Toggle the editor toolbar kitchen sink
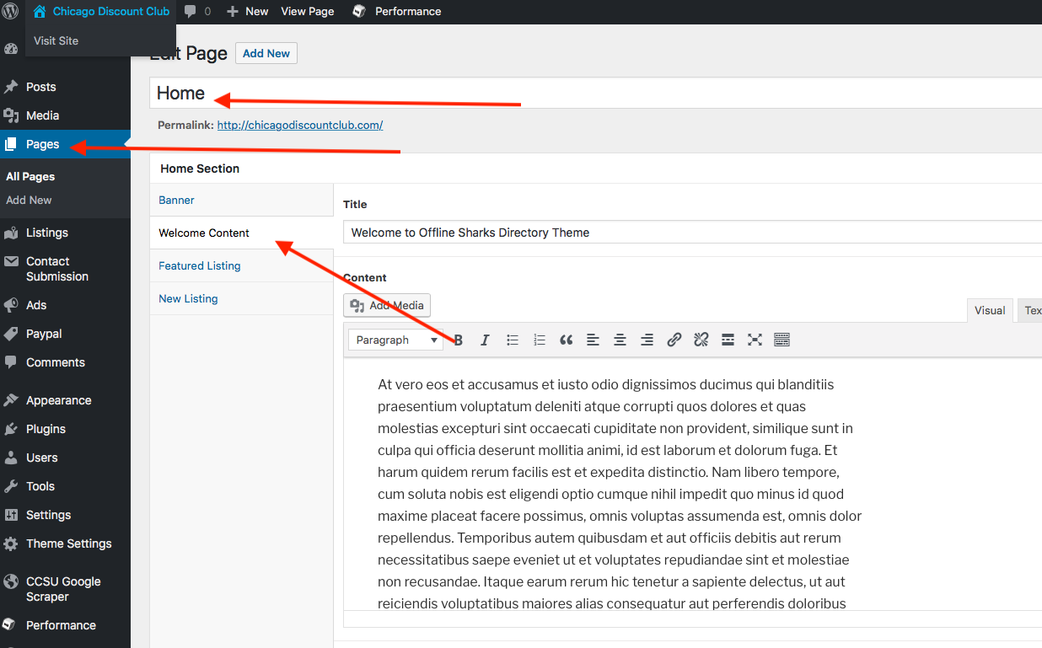Screen dimensions: 1042x648 [x=781, y=340]
